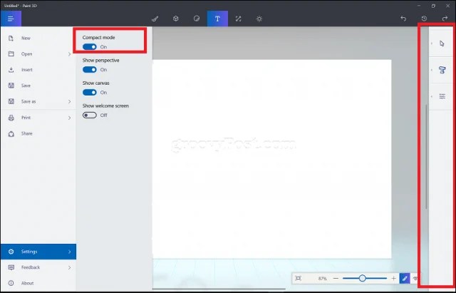Click the "Show welcome screen" label
The width and height of the screenshot is (456, 293).
coord(105,106)
